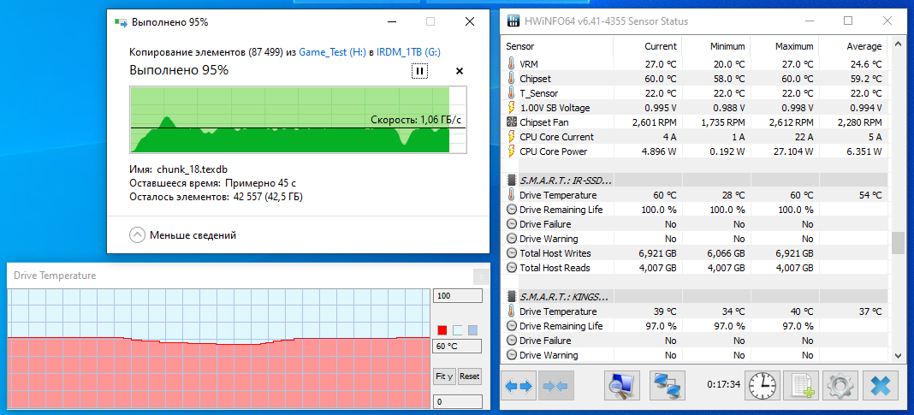The image size is (914, 415).
Task: Click the file name chunk_18.texdb text
Action: pos(192,169)
